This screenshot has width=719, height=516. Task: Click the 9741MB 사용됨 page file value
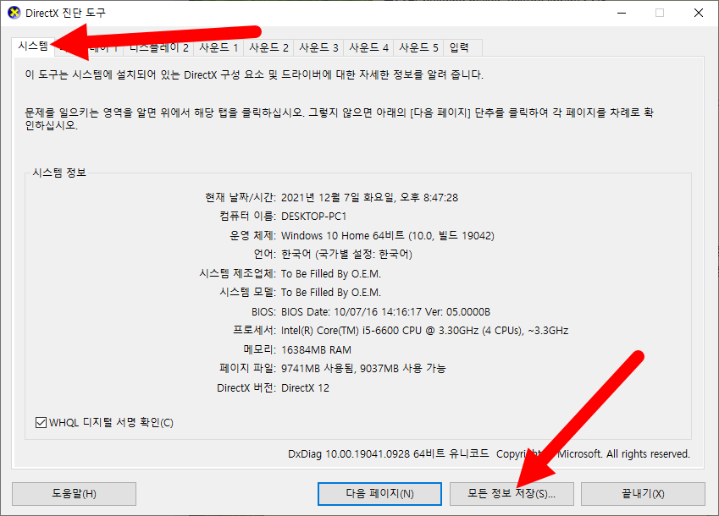363,369
